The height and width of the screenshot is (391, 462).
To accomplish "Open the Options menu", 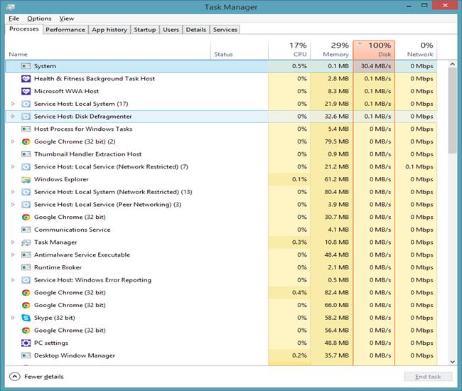I will point(40,18).
